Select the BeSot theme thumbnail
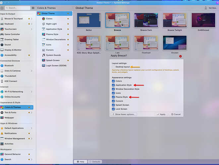Viewport: 219px width, 165px height. 89,20
